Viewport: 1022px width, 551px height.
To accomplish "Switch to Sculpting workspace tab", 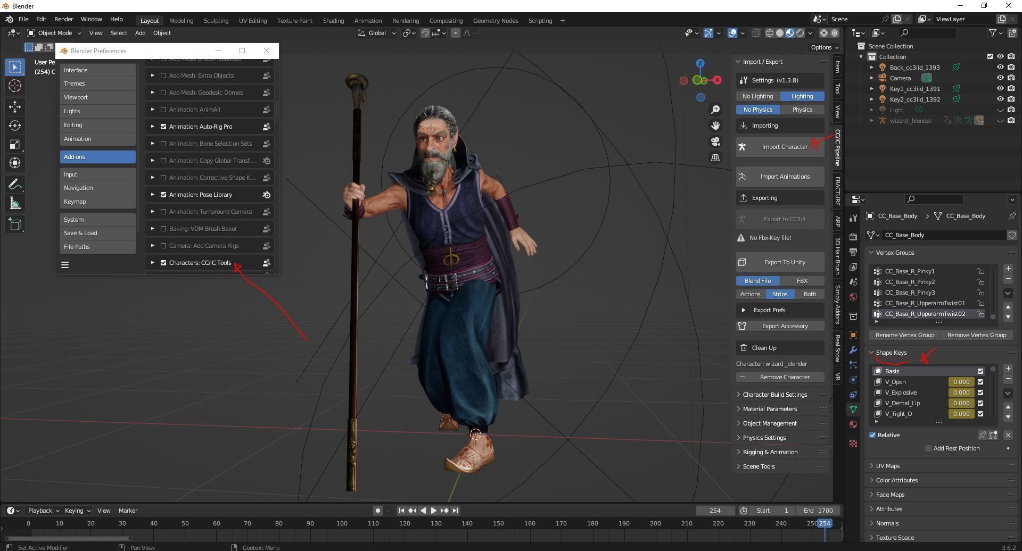I will 216,21.
